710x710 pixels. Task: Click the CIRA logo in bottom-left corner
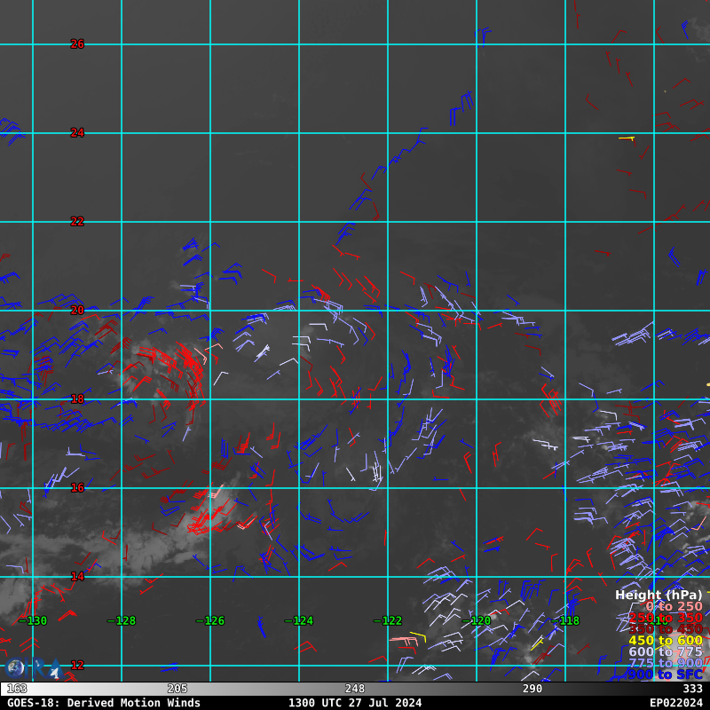point(34,669)
